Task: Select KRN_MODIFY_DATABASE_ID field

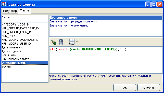Action: coord(25,40)
